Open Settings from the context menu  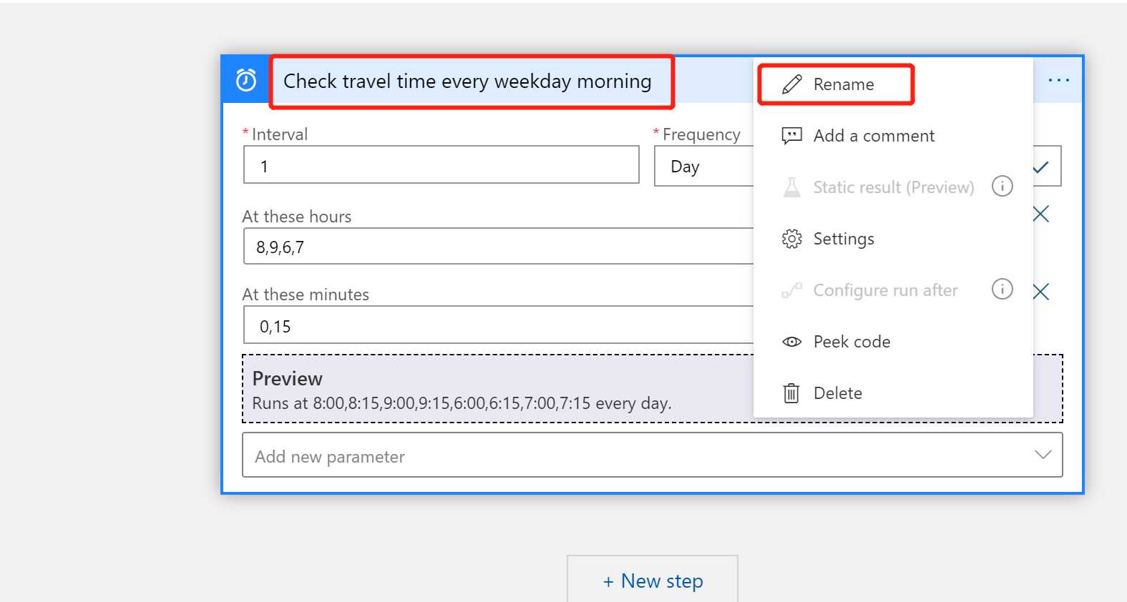pyautogui.click(x=893, y=239)
